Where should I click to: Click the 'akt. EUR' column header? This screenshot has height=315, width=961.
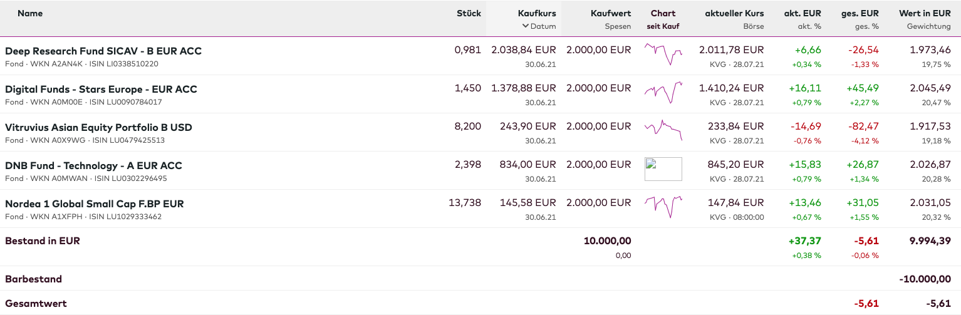pos(803,13)
